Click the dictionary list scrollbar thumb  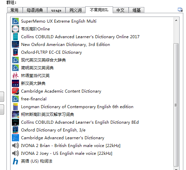176,105
